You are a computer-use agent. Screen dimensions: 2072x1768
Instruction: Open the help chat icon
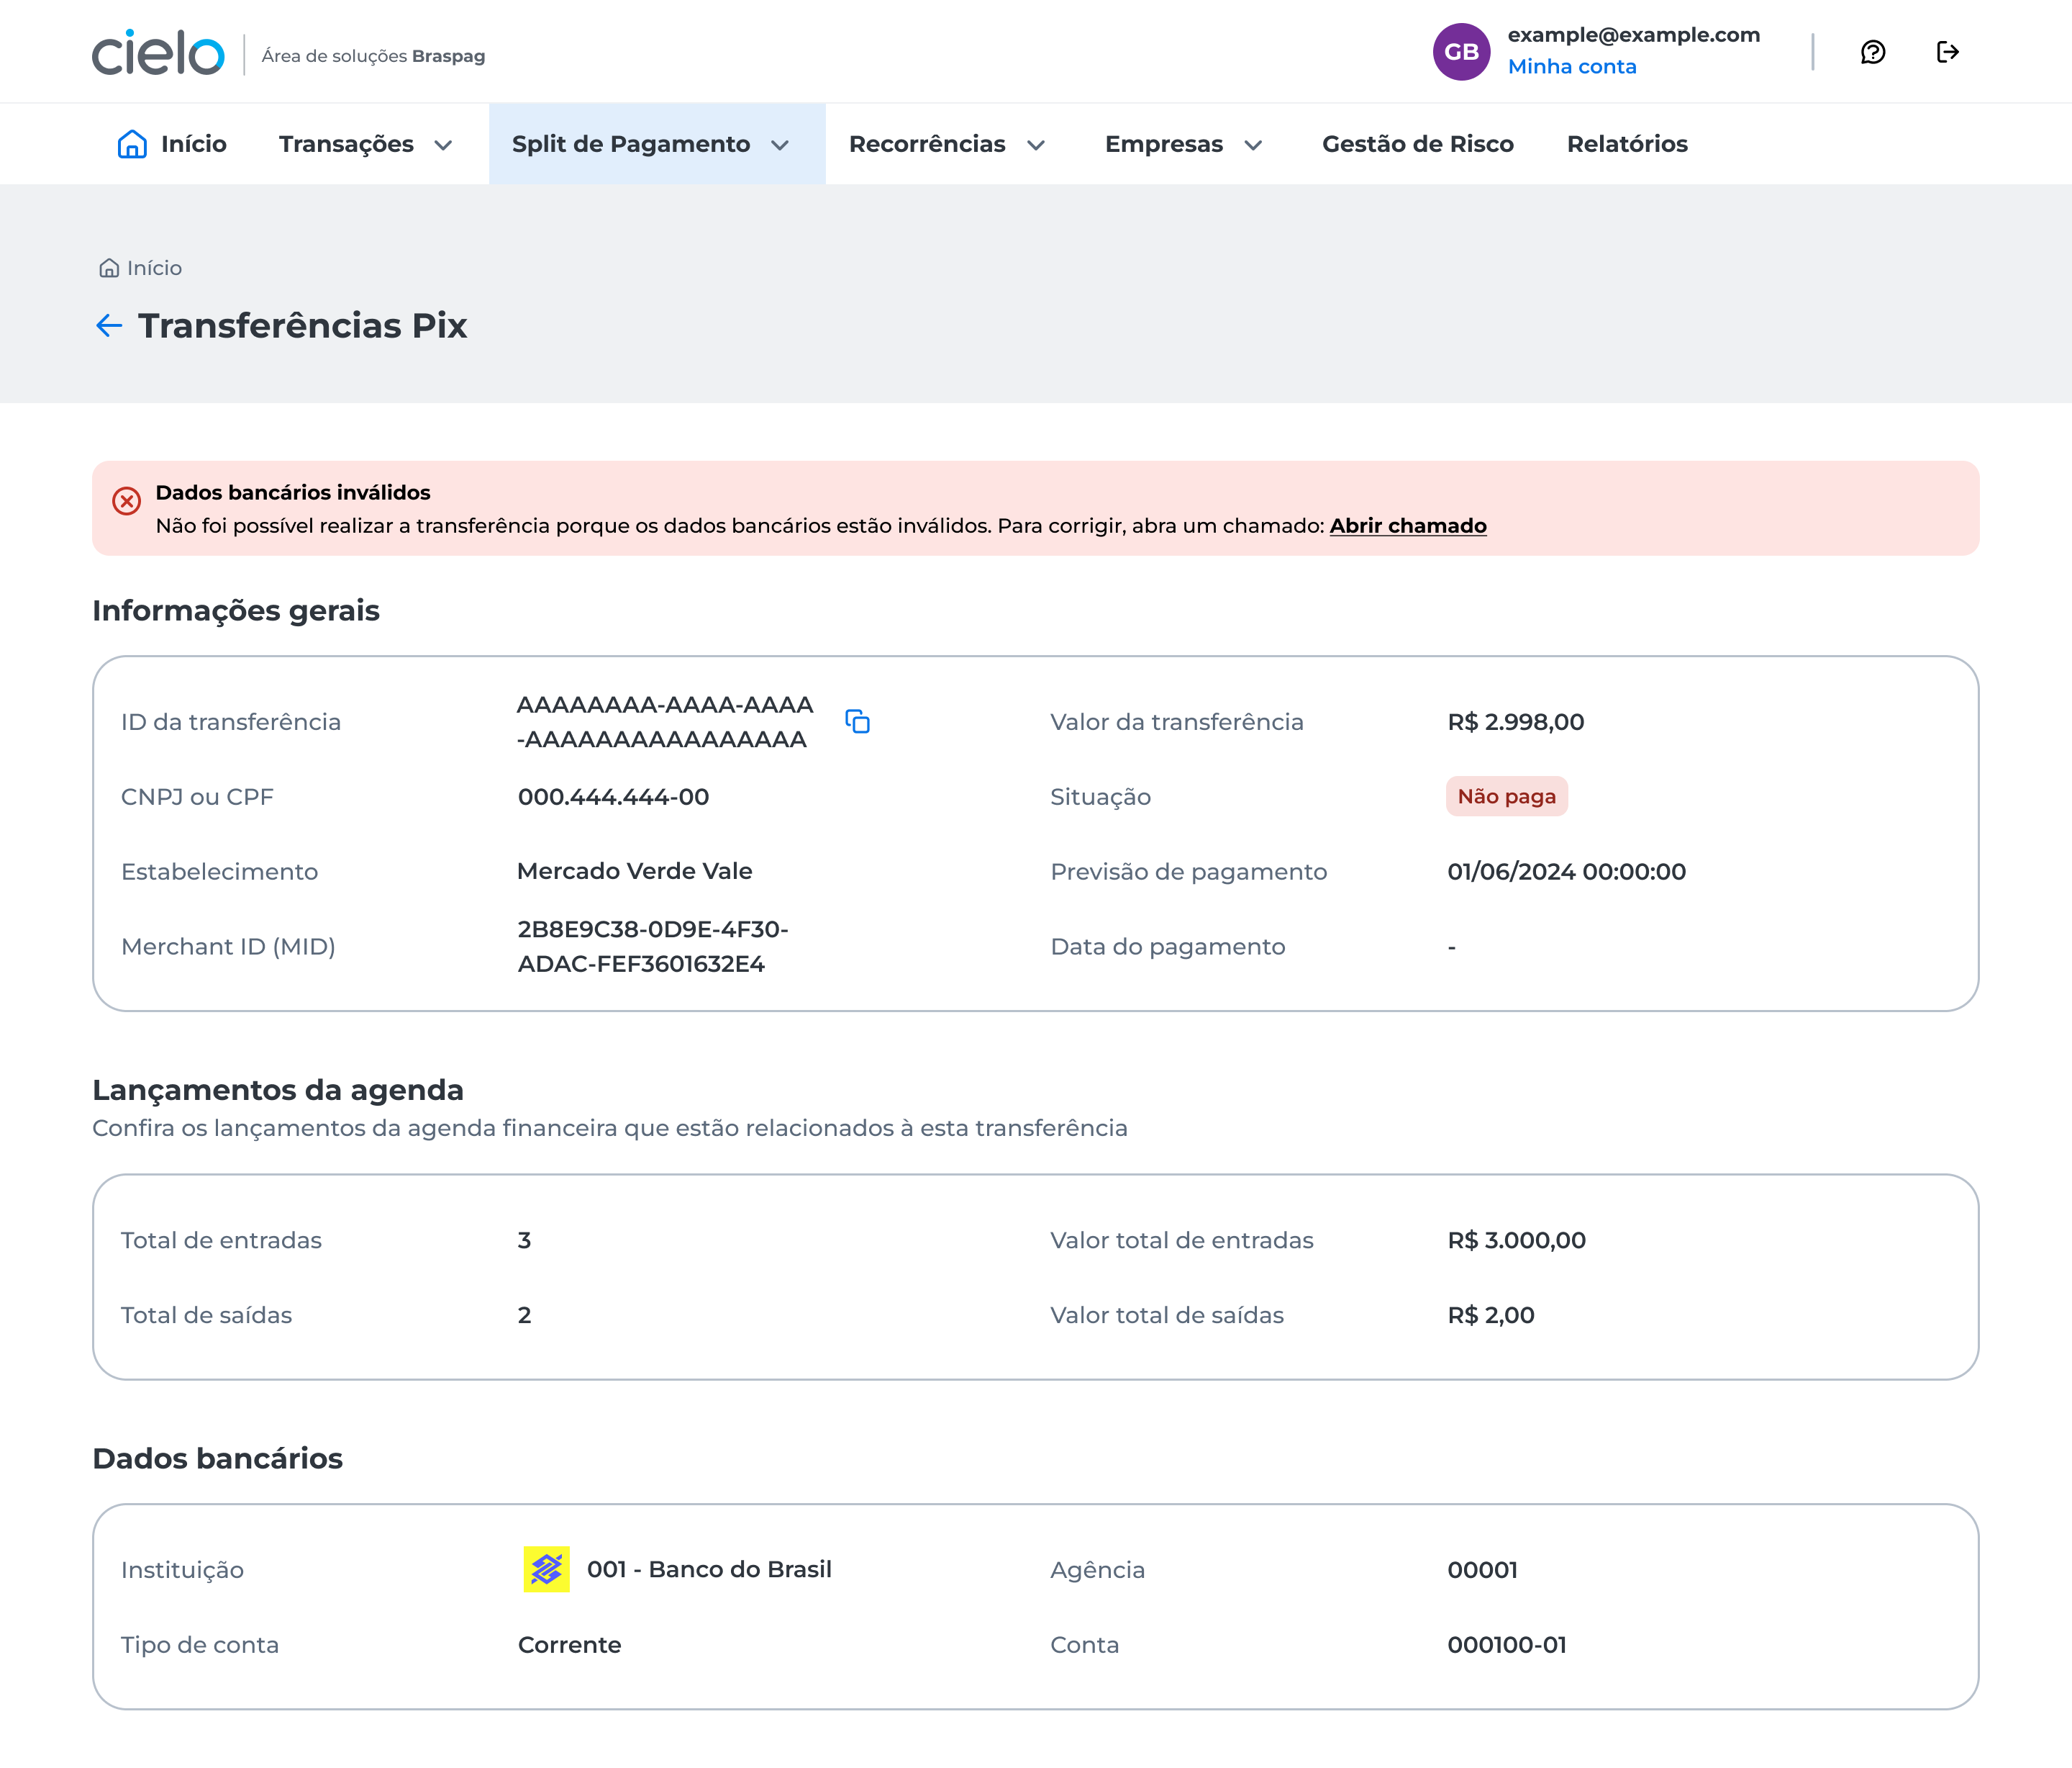point(1873,52)
